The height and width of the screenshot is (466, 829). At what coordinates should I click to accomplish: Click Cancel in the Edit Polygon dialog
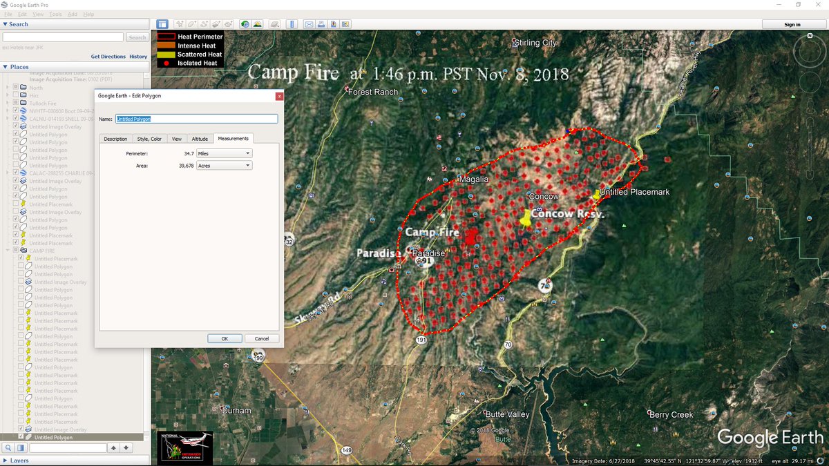[x=262, y=338]
